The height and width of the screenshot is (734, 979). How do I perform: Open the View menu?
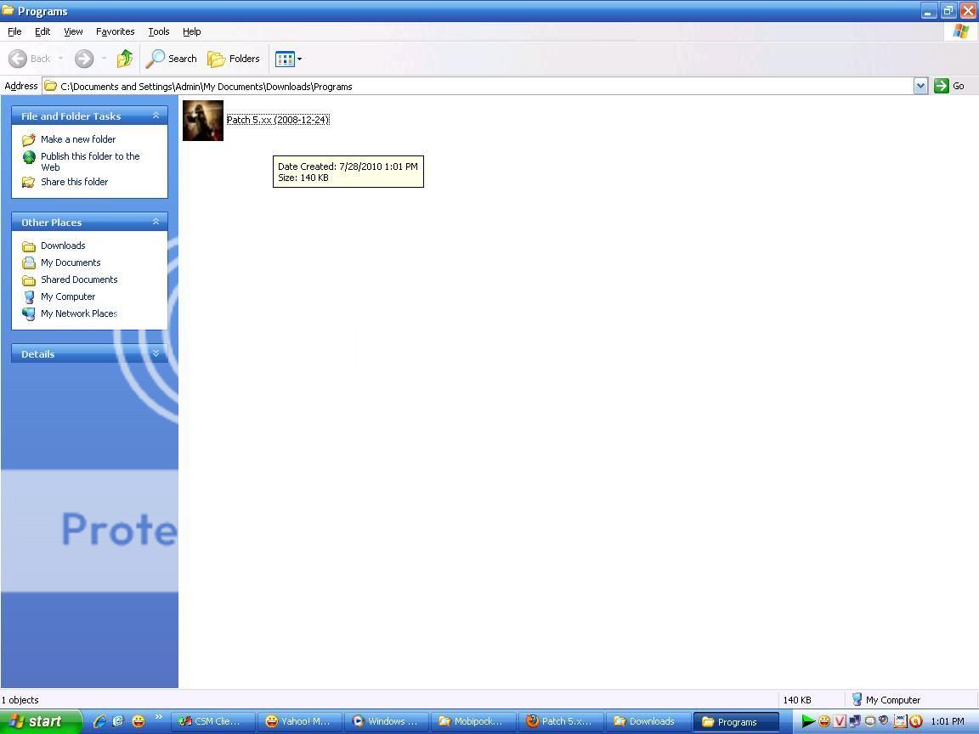(73, 31)
